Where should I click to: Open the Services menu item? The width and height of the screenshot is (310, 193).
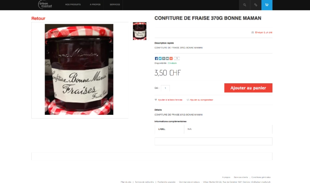point(115,5)
